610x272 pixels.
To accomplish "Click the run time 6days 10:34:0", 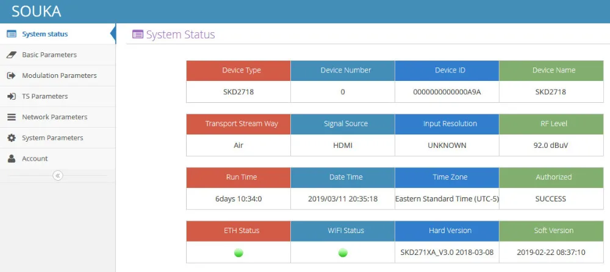I will click(239, 199).
